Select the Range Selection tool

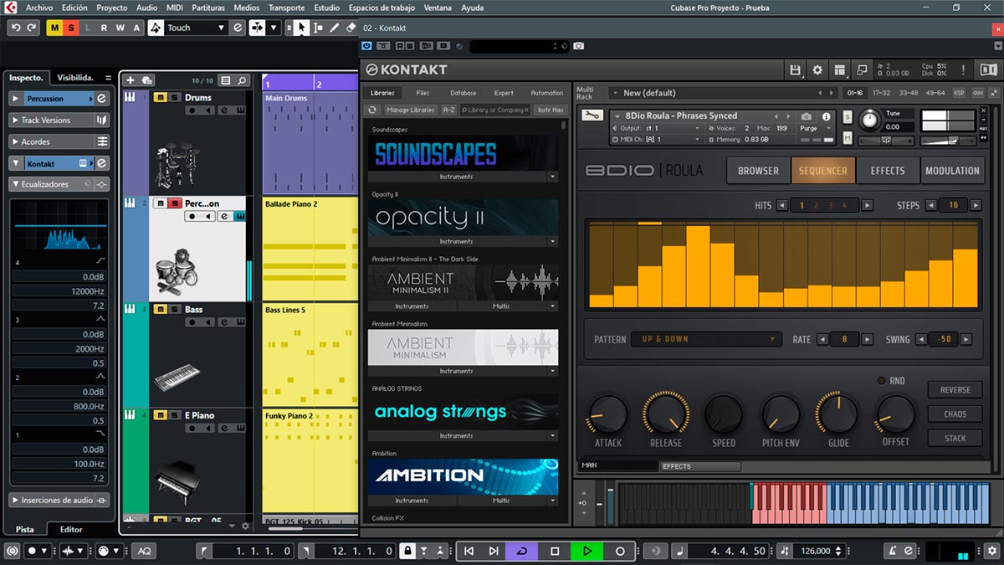click(318, 28)
